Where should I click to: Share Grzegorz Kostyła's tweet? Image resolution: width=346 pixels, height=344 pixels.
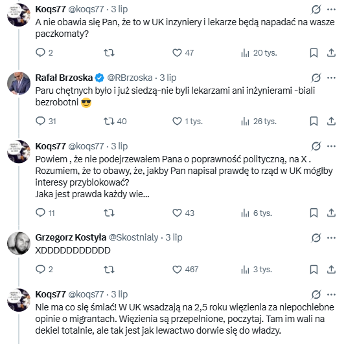(331, 269)
